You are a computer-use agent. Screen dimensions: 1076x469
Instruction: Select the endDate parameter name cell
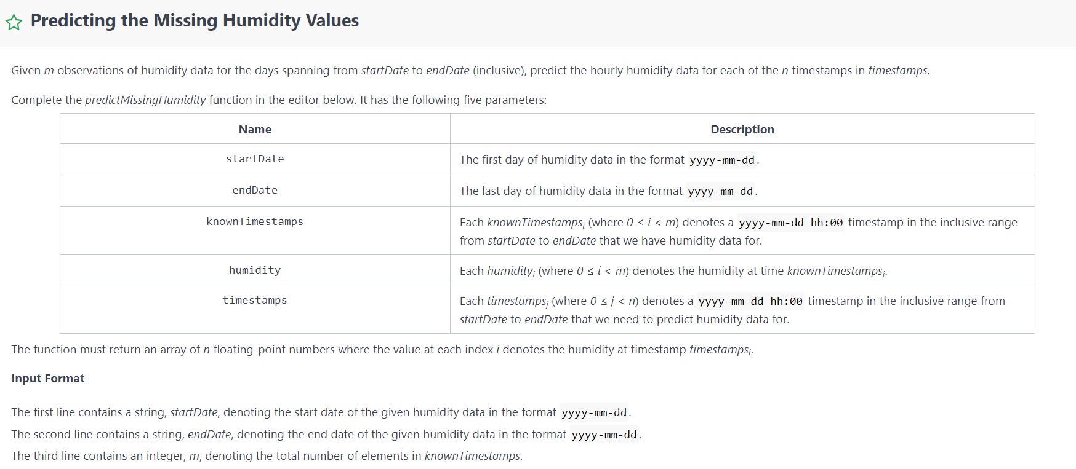click(x=255, y=190)
